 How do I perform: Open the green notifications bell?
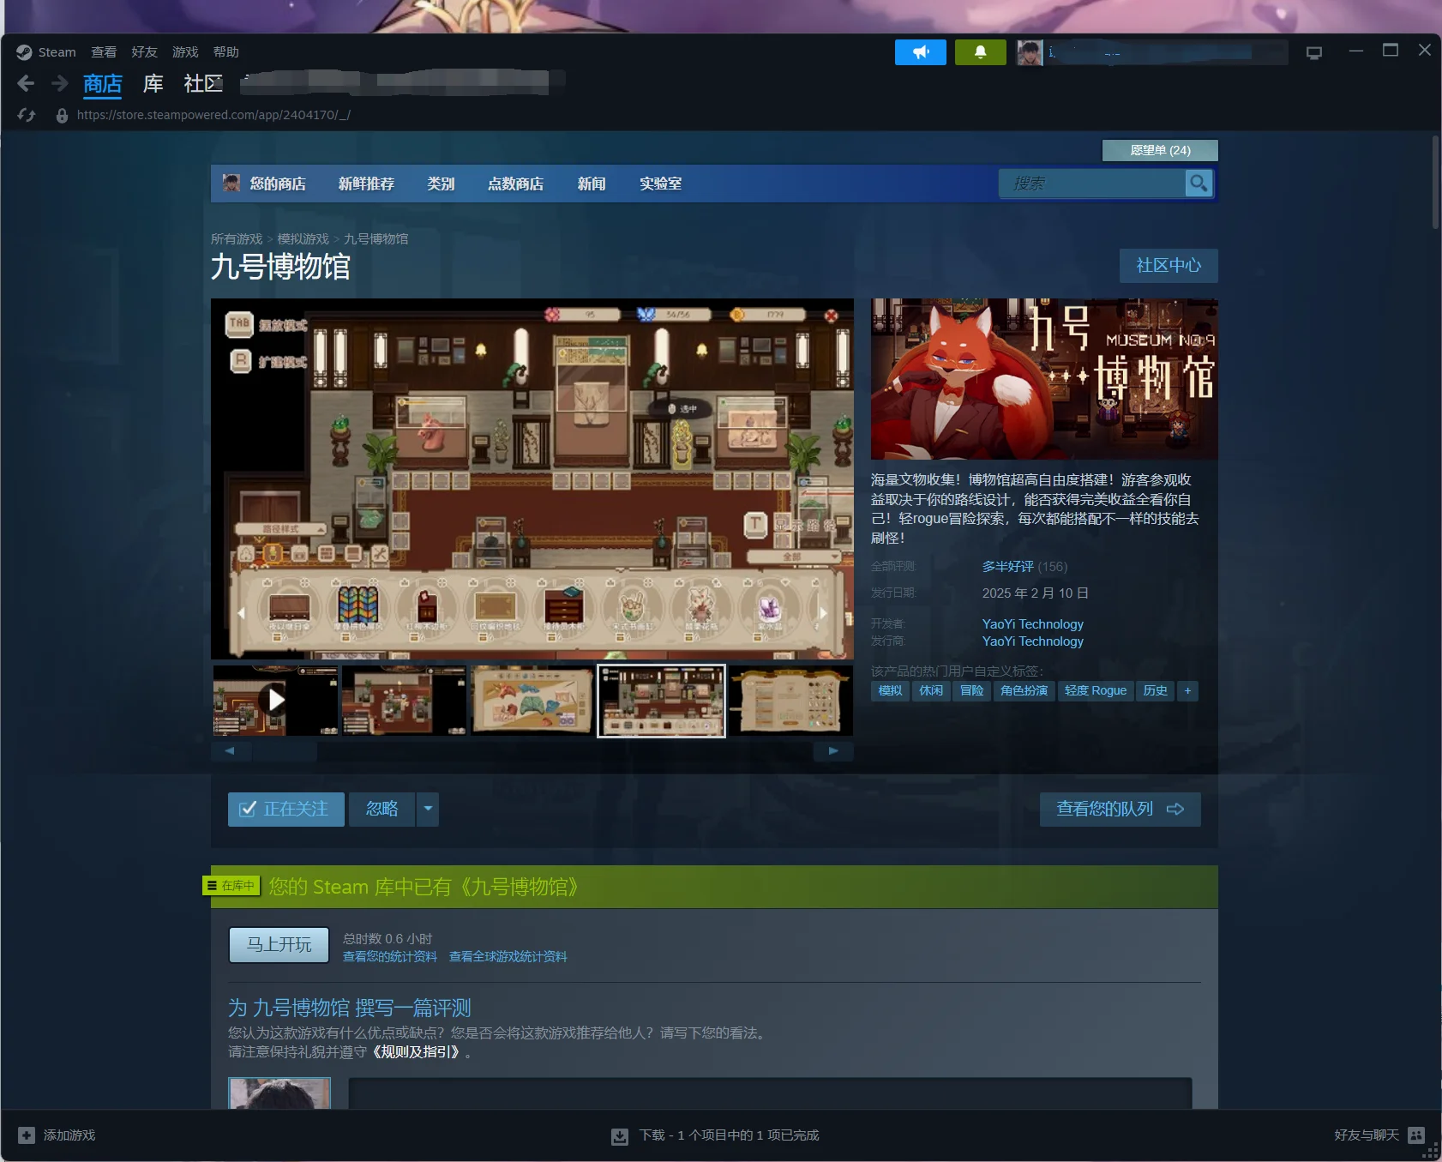[980, 52]
